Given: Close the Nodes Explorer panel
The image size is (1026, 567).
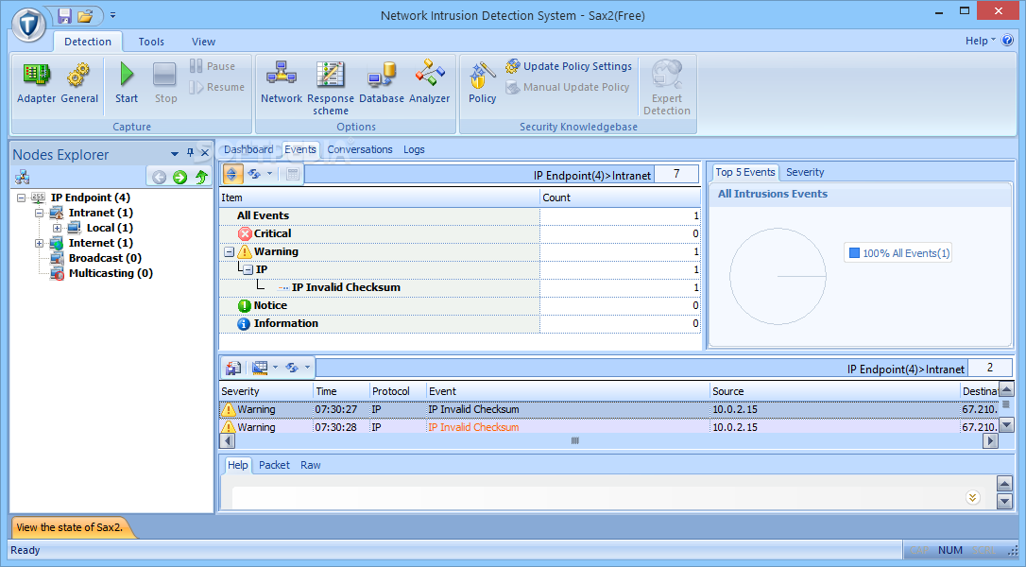Looking at the screenshot, I should point(205,153).
